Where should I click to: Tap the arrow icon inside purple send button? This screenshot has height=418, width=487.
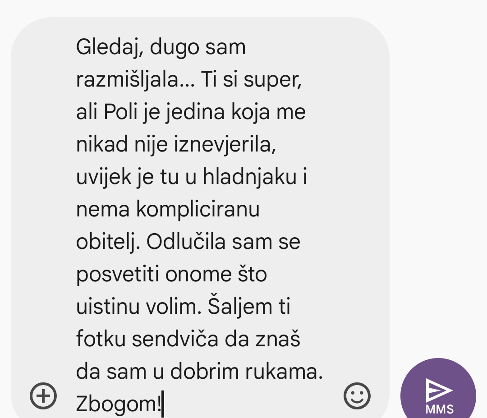coord(439,390)
